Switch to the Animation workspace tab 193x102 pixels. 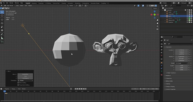click(70, 3)
